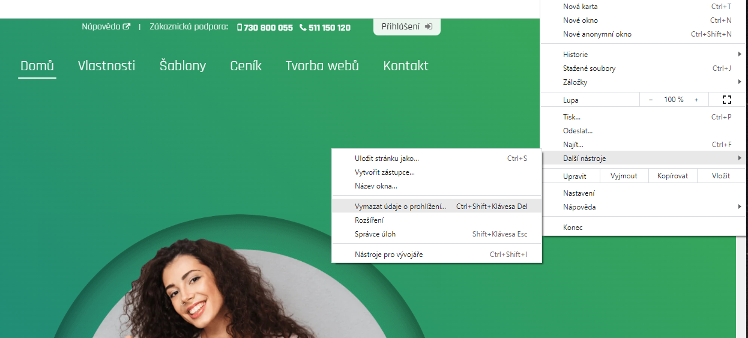Open the Nápověda external help link
This screenshot has height=338, width=748.
point(106,27)
